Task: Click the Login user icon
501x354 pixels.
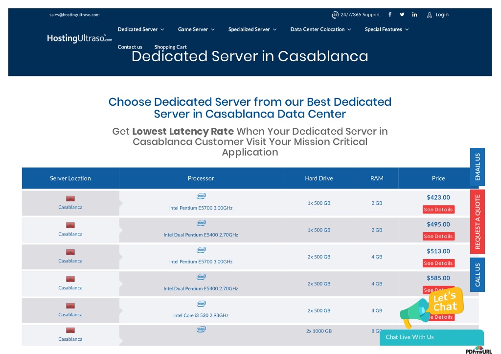Action: 430,15
